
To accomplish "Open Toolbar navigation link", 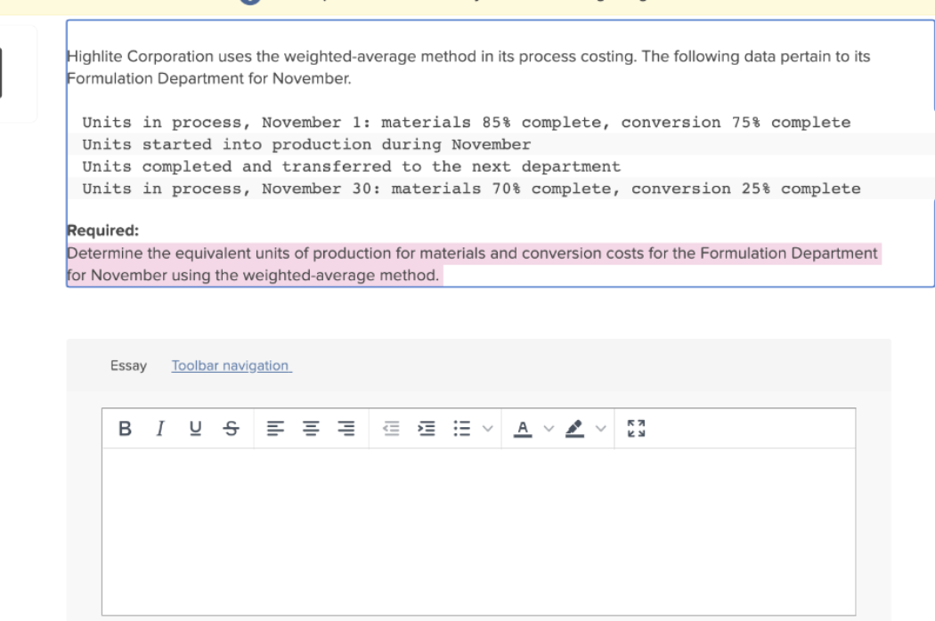I will click(231, 365).
